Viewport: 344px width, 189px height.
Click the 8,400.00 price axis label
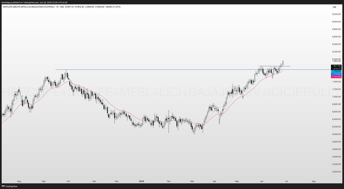(x=337, y=44)
